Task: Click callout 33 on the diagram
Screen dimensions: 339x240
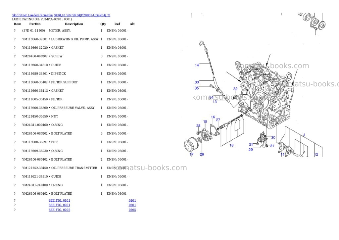Action: [x=197, y=82]
